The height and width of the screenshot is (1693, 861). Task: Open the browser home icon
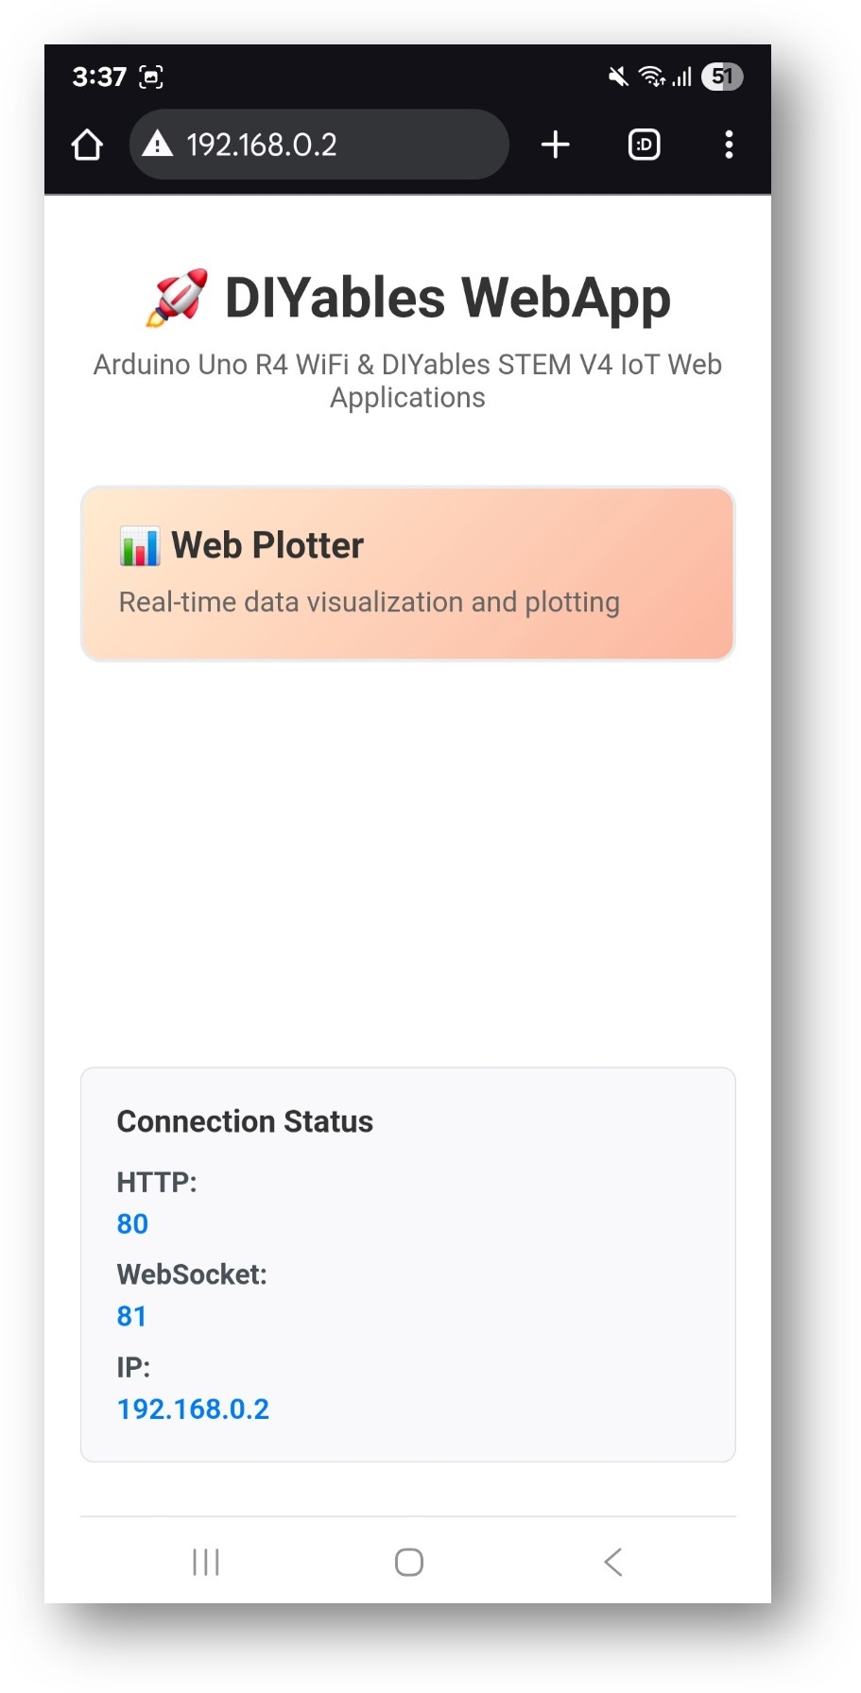(x=86, y=145)
